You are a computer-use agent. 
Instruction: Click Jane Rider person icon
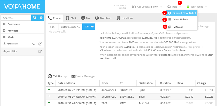point(5,51)
